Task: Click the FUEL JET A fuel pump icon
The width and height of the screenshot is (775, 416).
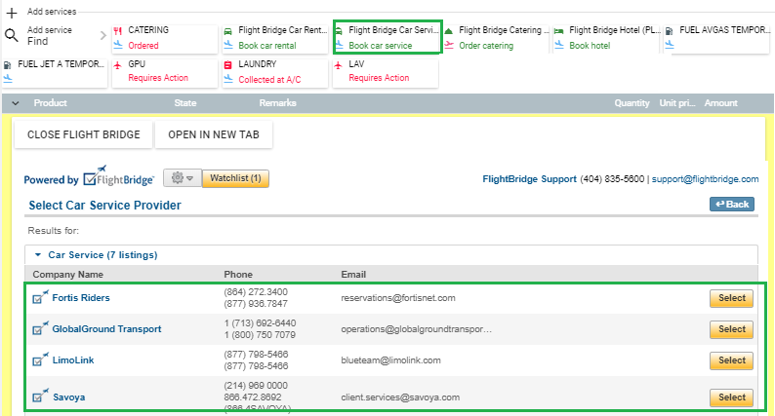Action: tap(8, 65)
